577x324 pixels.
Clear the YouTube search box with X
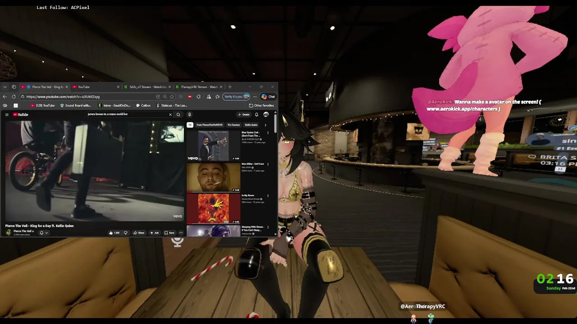coord(170,114)
